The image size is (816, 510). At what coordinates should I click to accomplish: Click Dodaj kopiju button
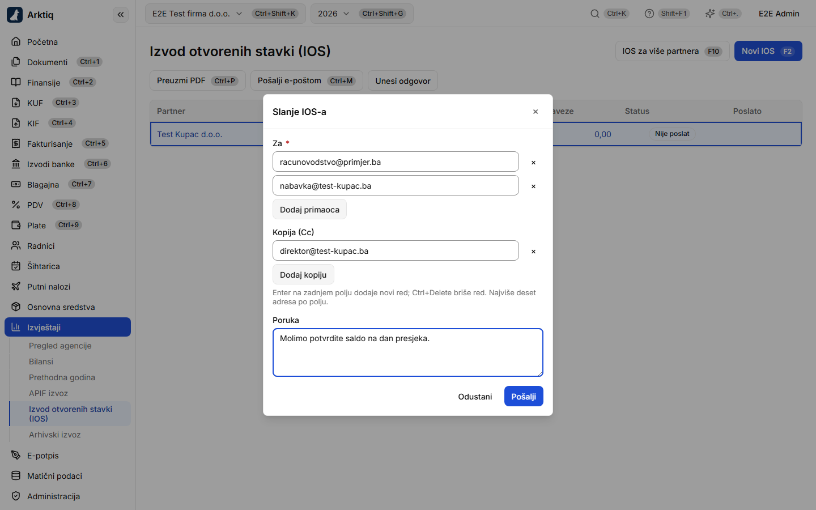[x=303, y=275]
